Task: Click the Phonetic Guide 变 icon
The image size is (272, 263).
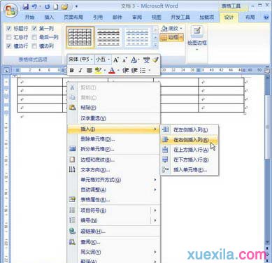Action: coord(146,60)
